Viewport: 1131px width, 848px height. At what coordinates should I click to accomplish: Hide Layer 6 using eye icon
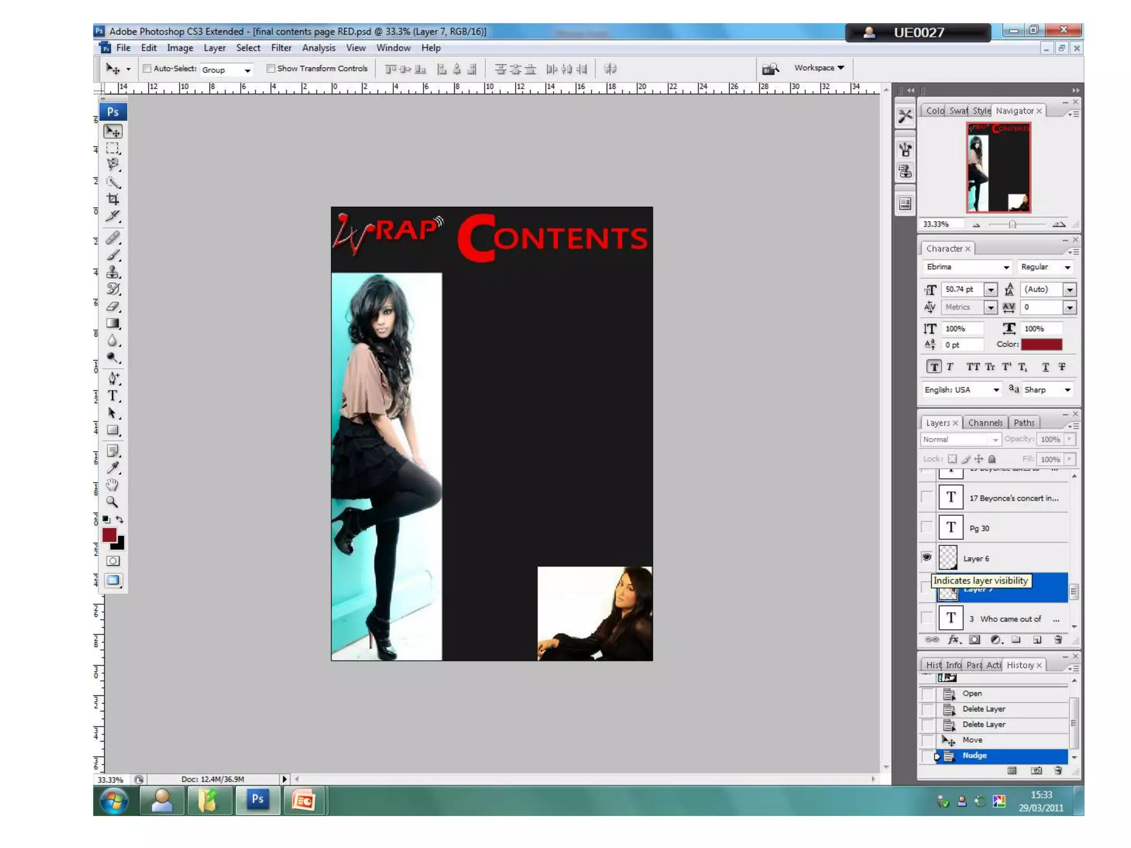(927, 558)
